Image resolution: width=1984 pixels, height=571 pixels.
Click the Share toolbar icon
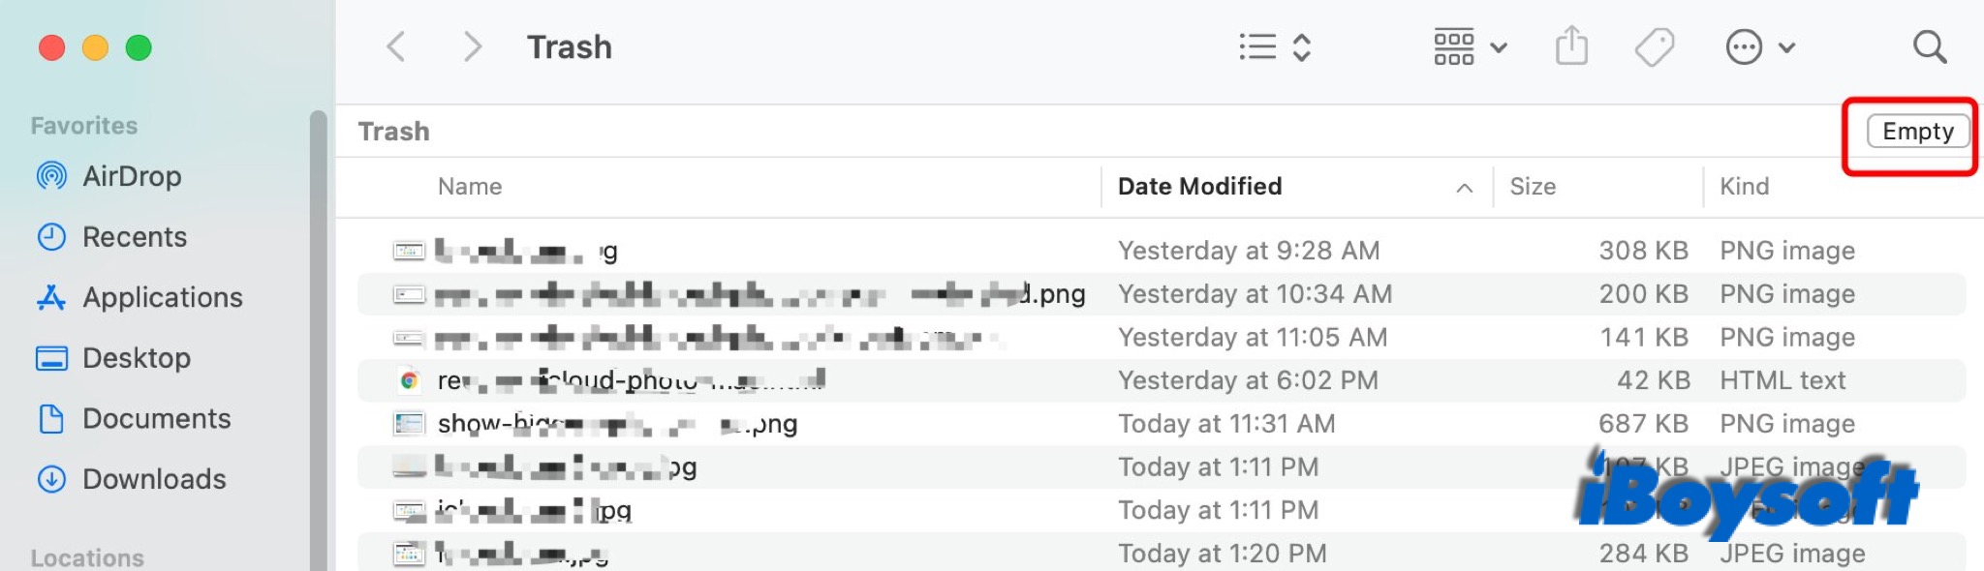1571,46
